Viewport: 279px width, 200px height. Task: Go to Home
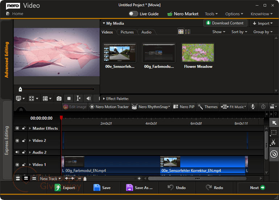tap(14, 13)
